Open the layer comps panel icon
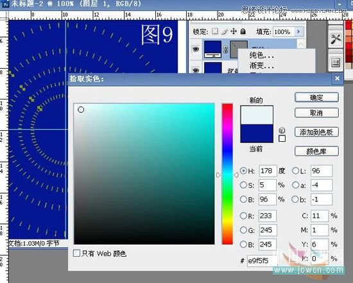353x283 pixels. (x=336, y=62)
